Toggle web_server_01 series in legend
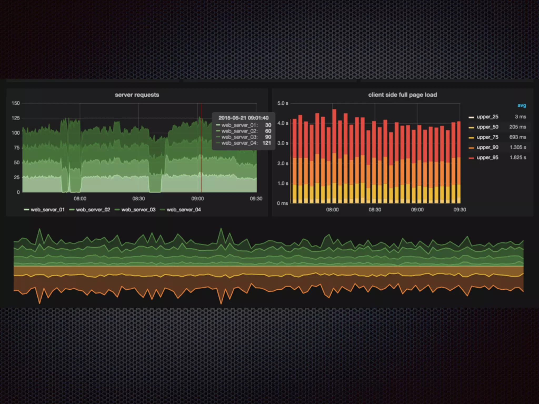The width and height of the screenshot is (539, 404). tap(47, 210)
